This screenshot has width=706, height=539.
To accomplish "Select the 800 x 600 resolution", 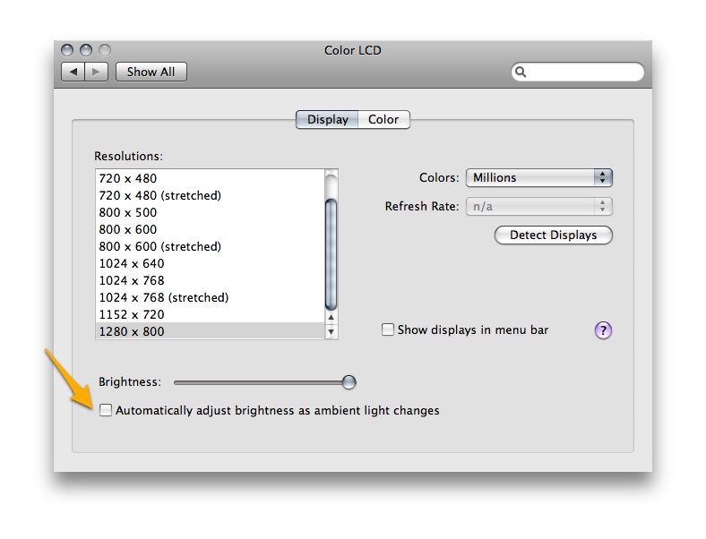I will [x=210, y=229].
